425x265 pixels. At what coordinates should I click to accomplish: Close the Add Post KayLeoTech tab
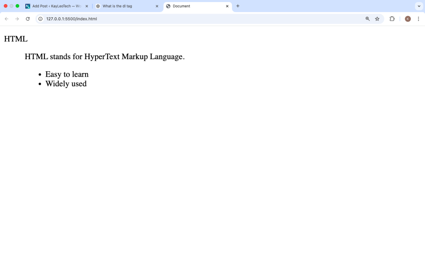point(87,6)
